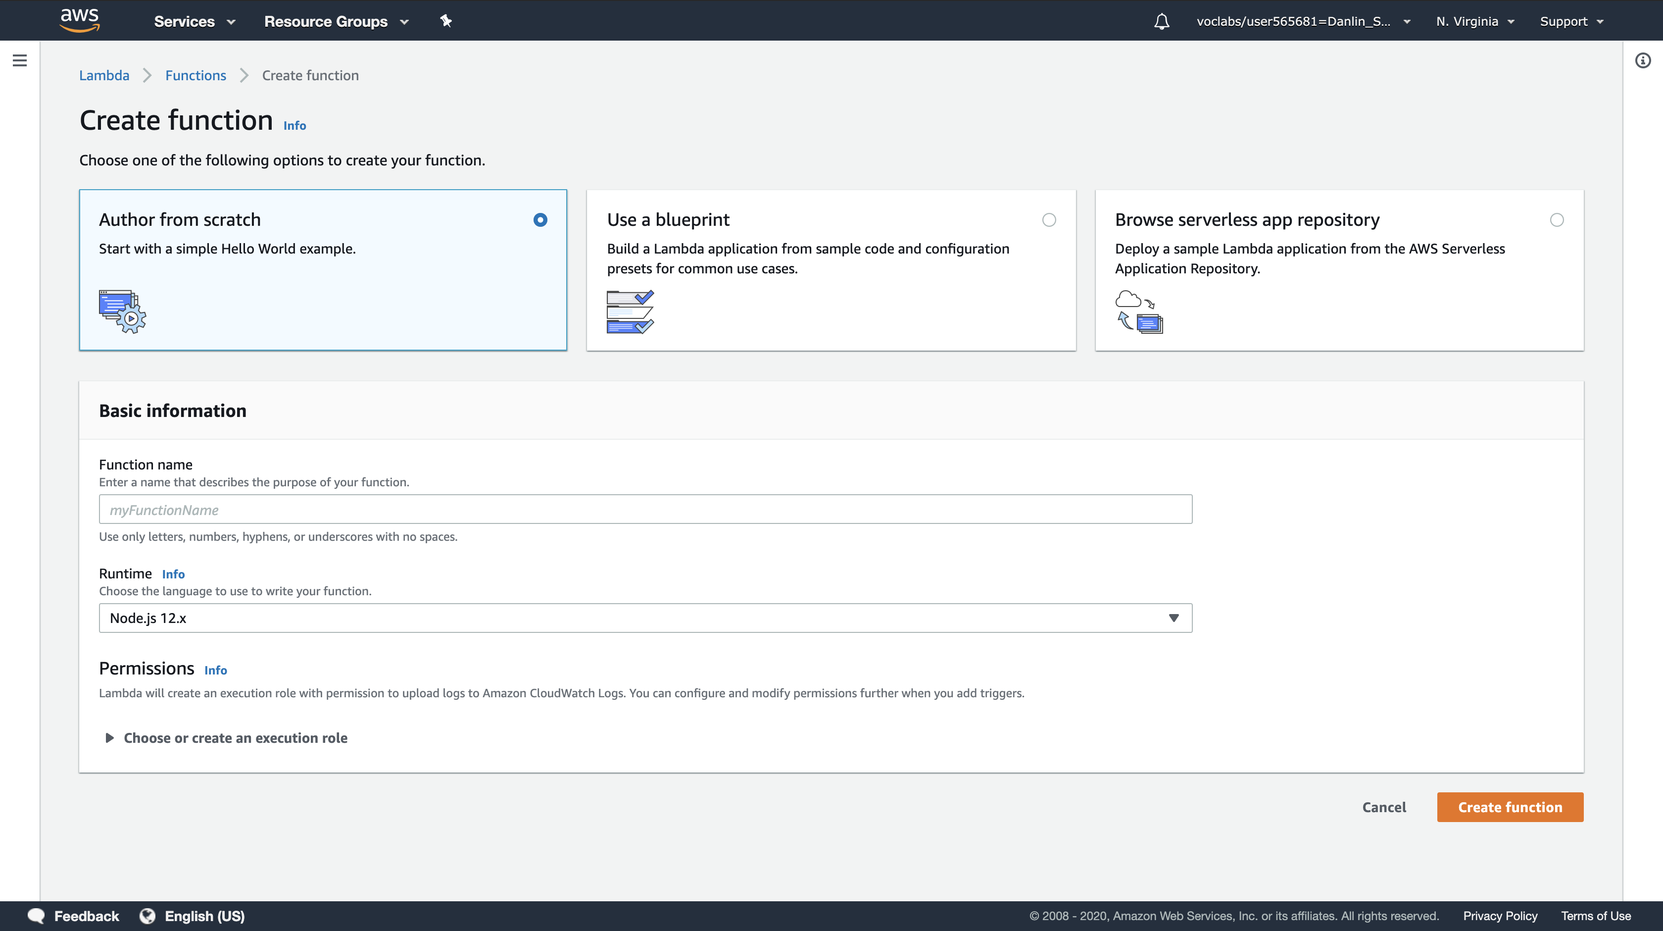Viewport: 1663px width, 931px height.
Task: Go to Functions breadcrumb link
Action: pos(196,76)
